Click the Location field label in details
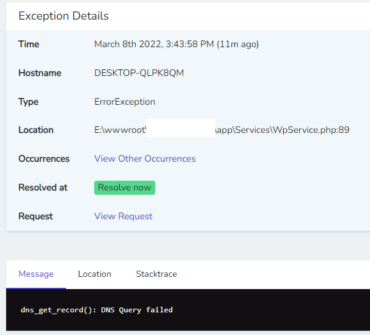Image resolution: width=370 pixels, height=335 pixels. point(36,130)
